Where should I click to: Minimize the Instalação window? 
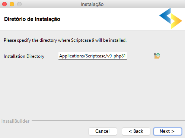tap(12, 4)
